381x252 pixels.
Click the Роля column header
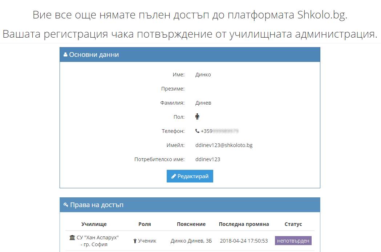pos(145,224)
